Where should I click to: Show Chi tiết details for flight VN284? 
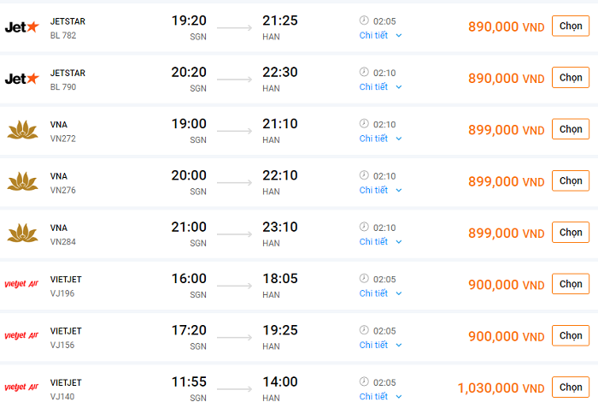(380, 241)
